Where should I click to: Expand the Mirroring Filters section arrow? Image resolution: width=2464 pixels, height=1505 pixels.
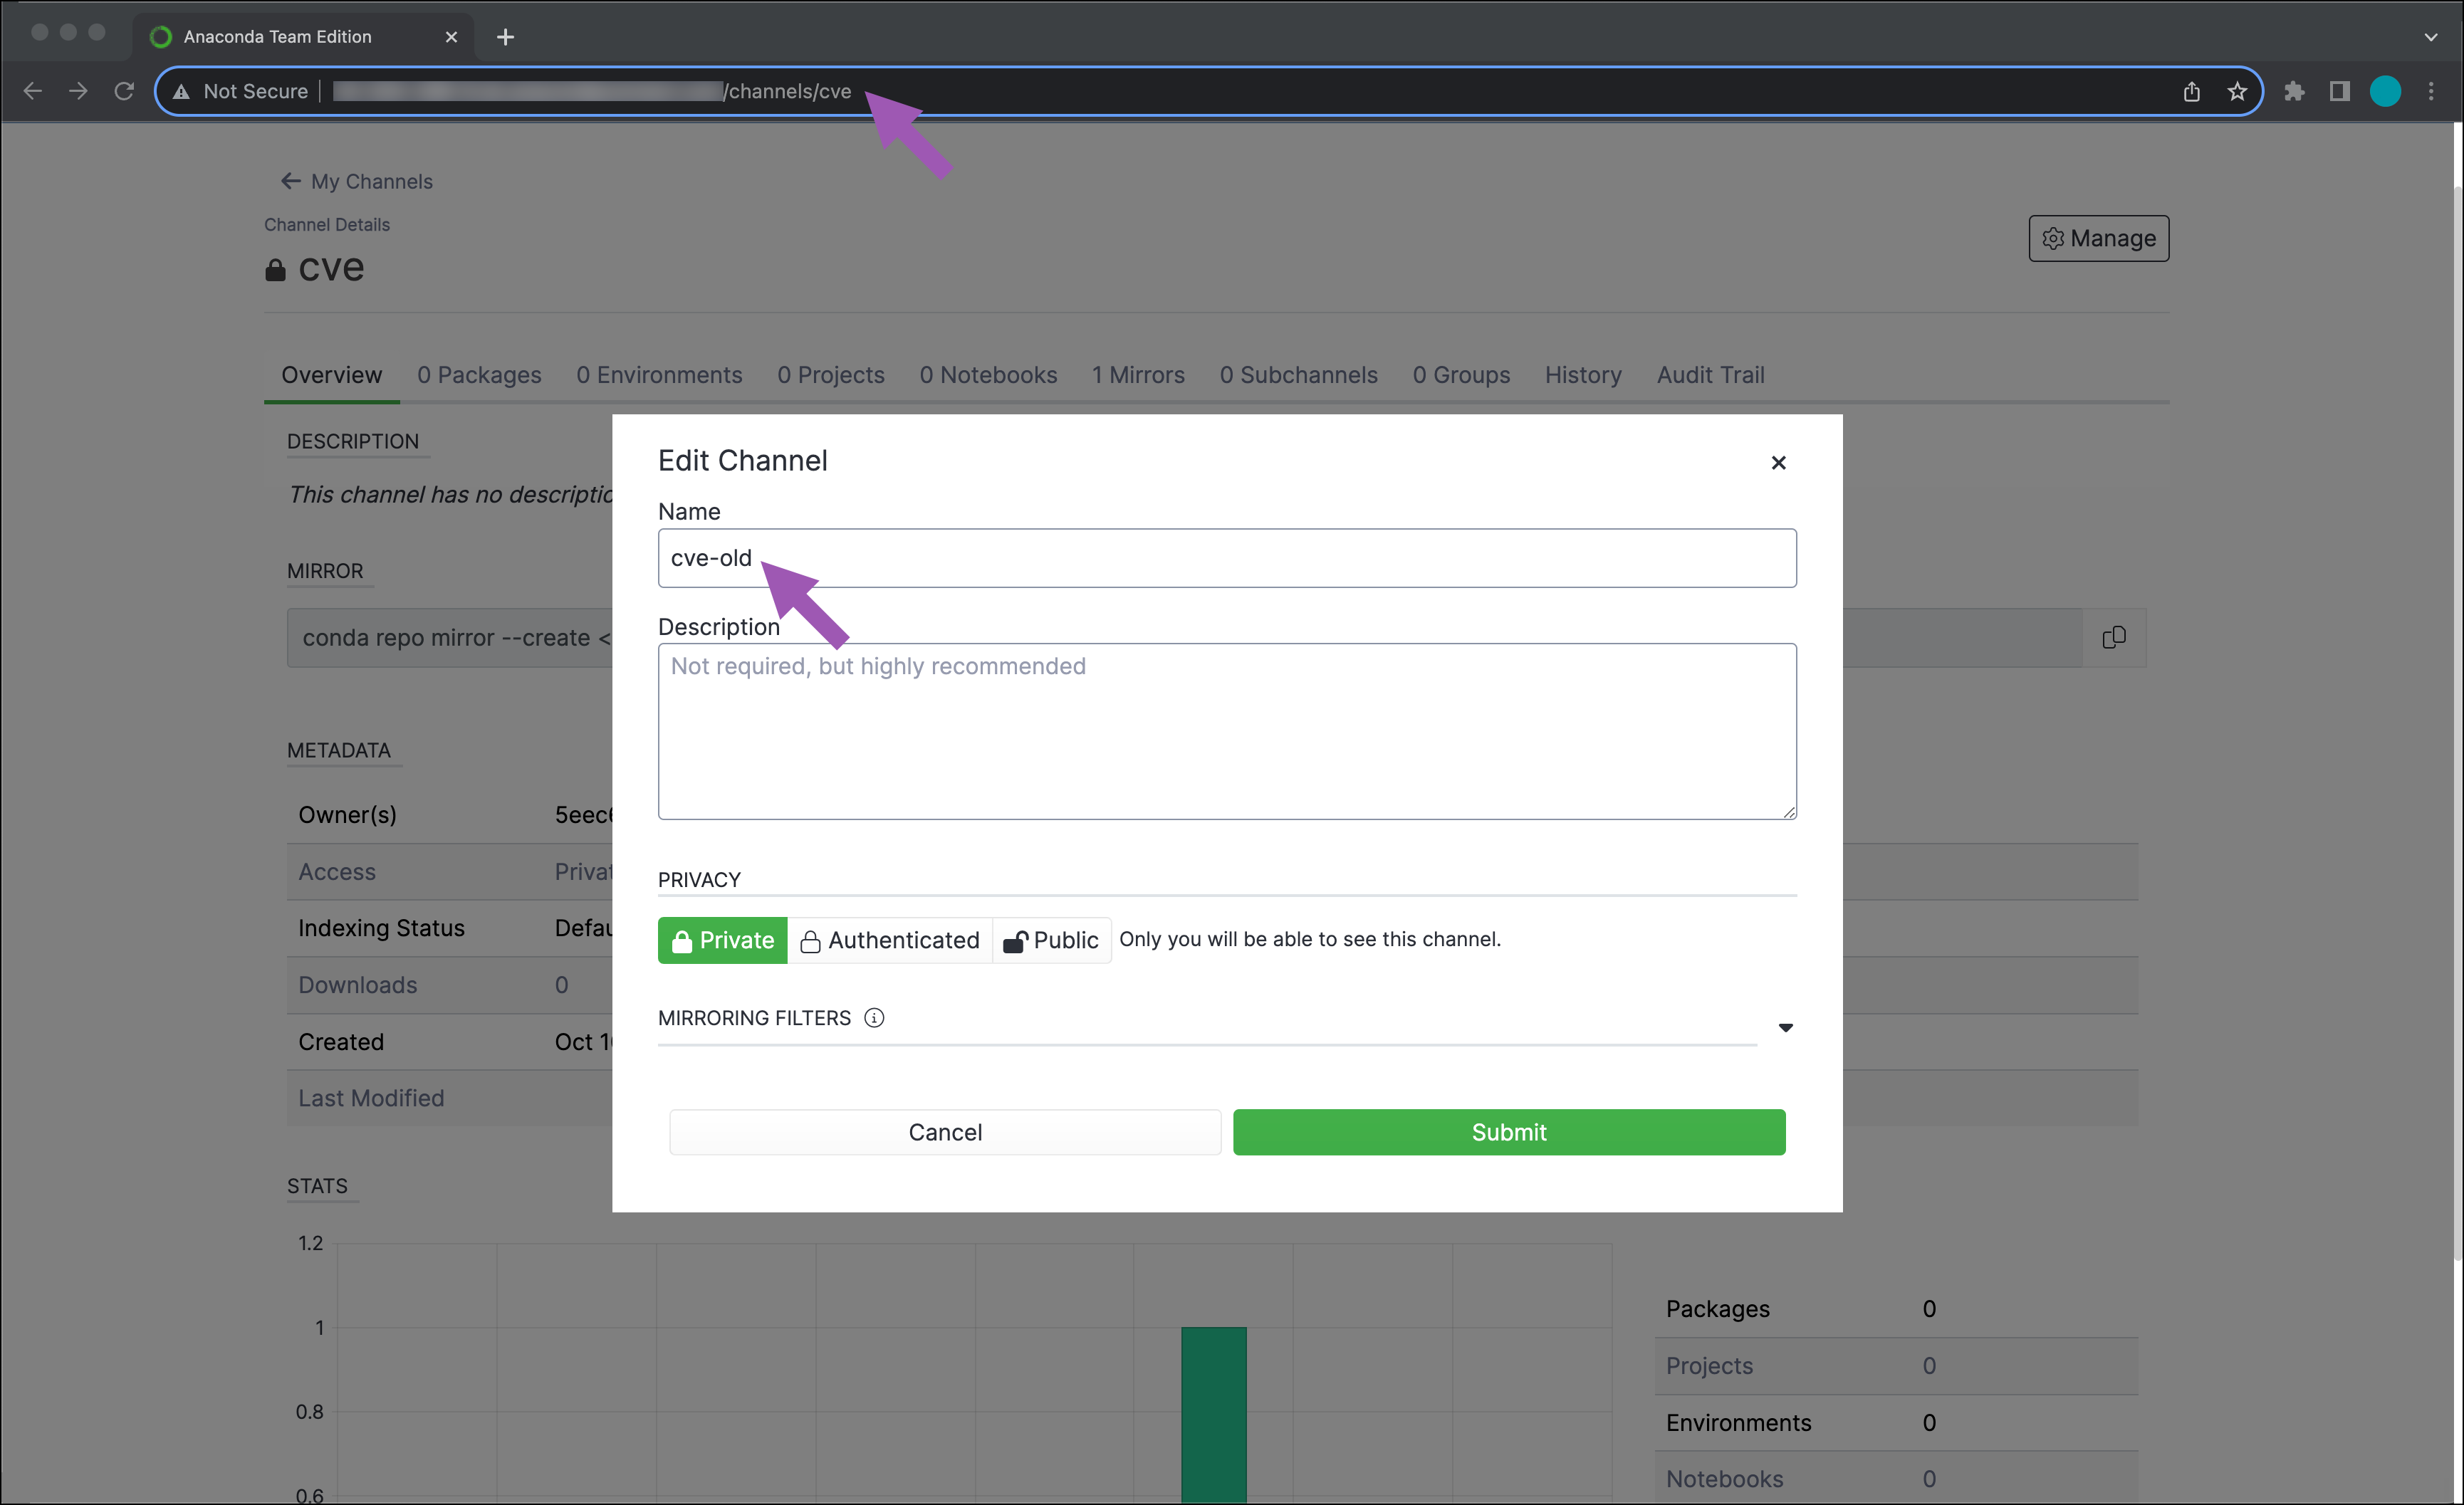point(1785,1027)
